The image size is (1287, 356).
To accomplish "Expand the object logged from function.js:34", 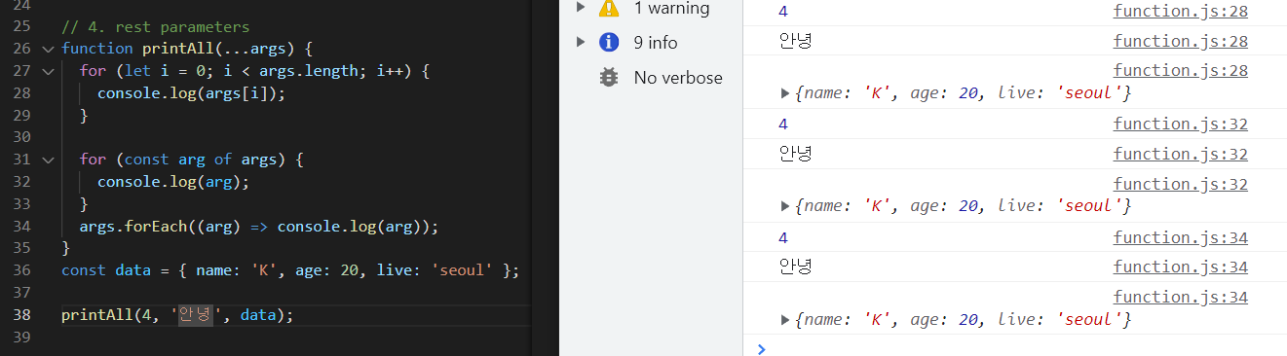I will pyautogui.click(x=786, y=319).
